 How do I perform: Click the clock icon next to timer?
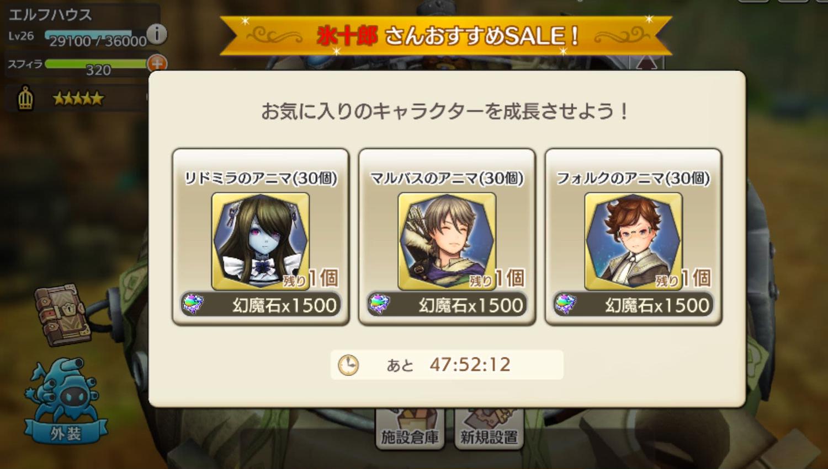(x=348, y=365)
